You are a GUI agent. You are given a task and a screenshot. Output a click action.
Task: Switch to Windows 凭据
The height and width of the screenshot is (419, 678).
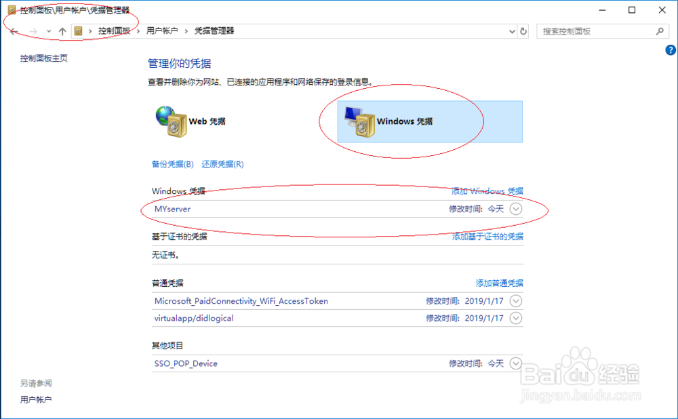pos(430,121)
